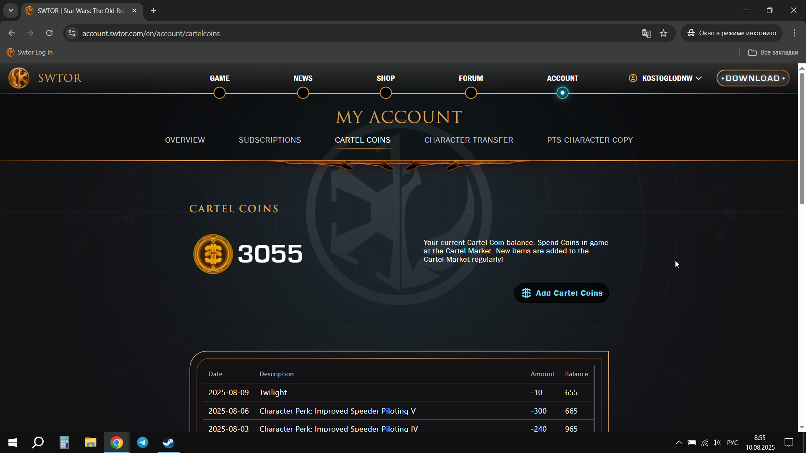Open the volume tray icon

tap(717, 443)
